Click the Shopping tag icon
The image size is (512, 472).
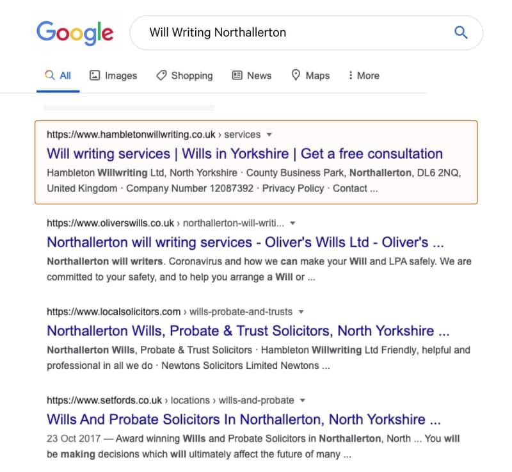161,75
